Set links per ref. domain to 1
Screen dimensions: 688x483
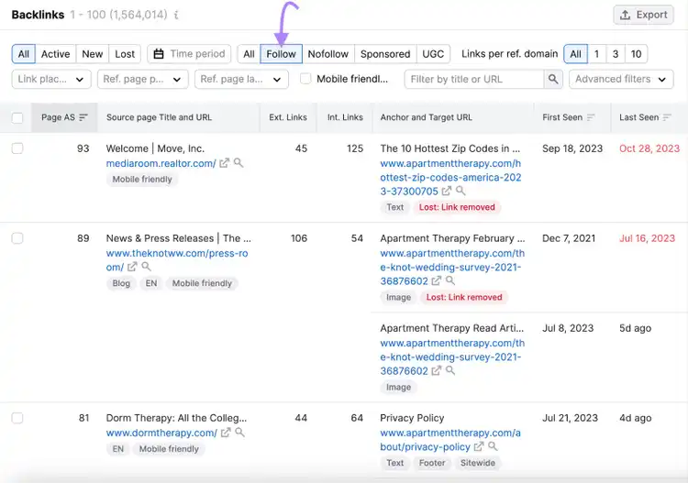click(x=596, y=54)
